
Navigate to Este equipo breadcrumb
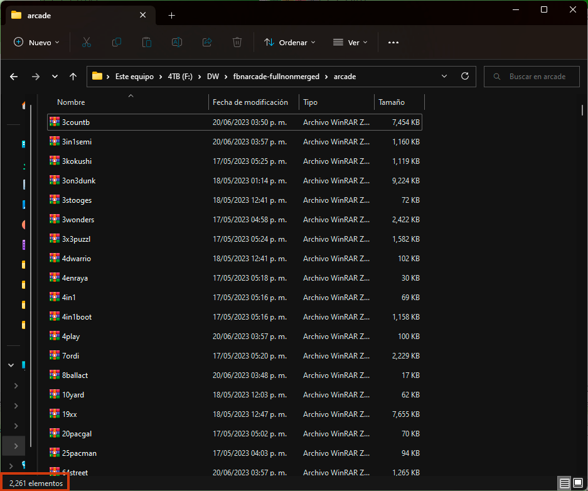pos(134,77)
